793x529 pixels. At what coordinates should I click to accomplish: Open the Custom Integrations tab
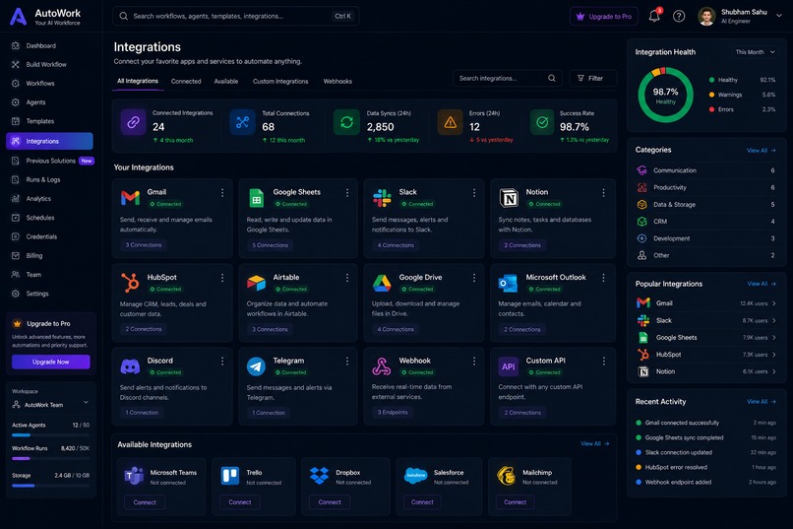[x=280, y=81]
